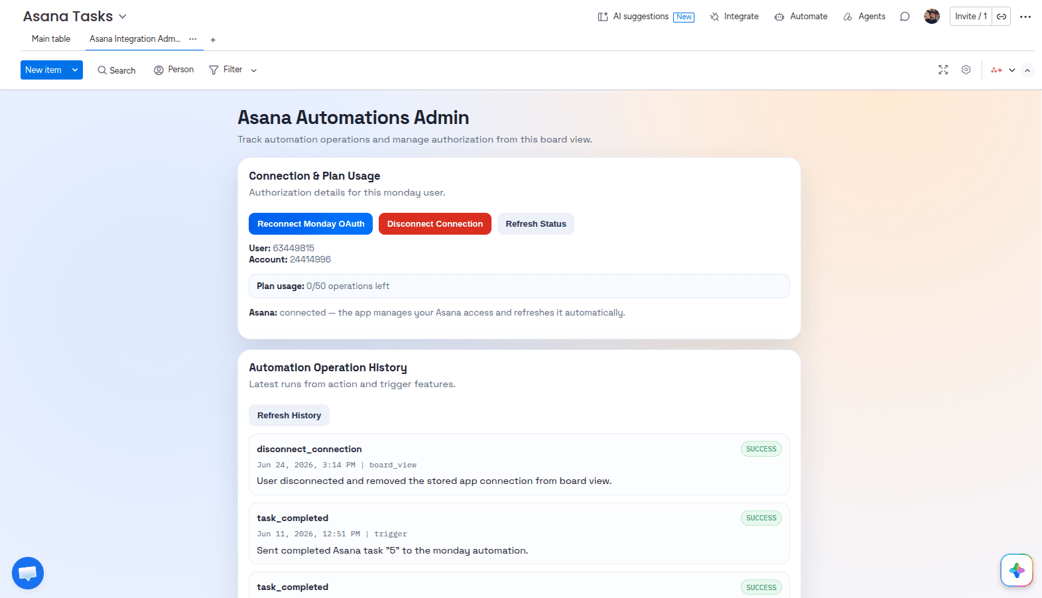Click SUCCESS badge on disconnect_connection entry
The width and height of the screenshot is (1042, 598).
tap(761, 449)
